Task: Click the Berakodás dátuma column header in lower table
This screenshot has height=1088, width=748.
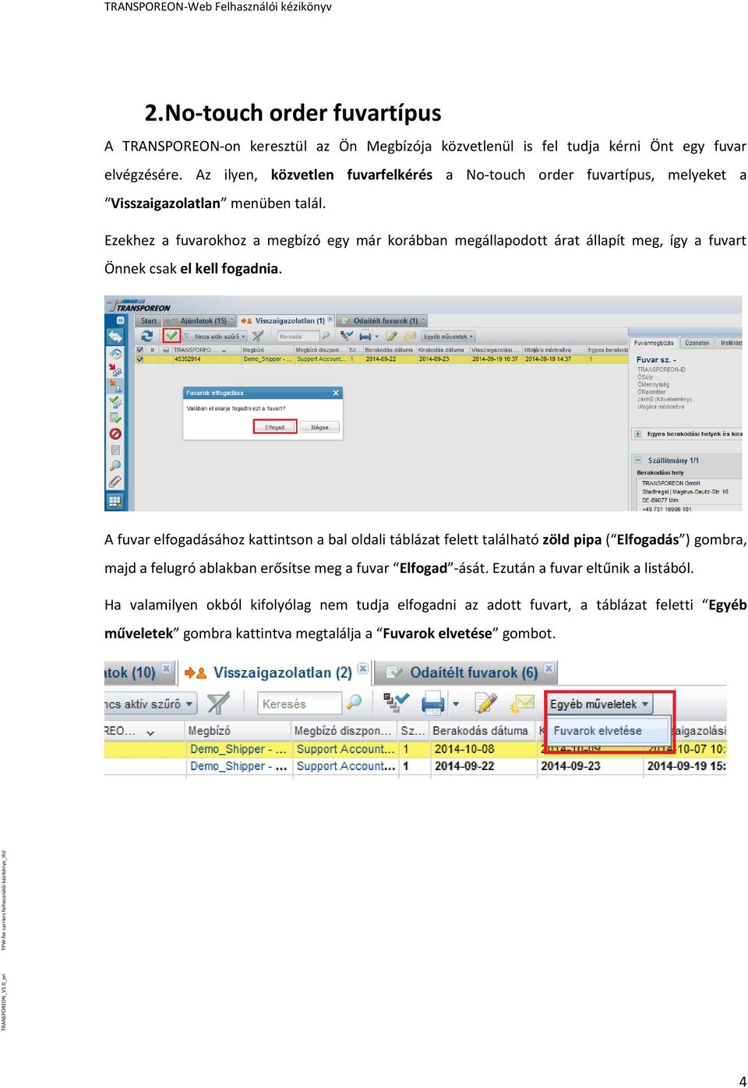Action: [483, 731]
